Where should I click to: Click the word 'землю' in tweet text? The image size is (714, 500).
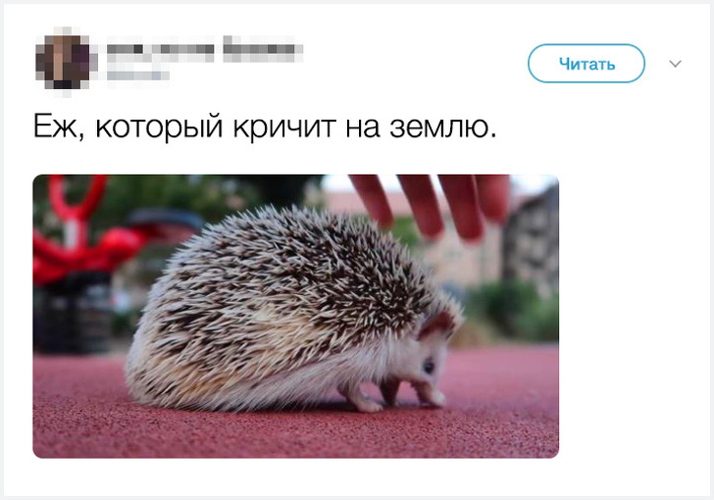(x=439, y=126)
